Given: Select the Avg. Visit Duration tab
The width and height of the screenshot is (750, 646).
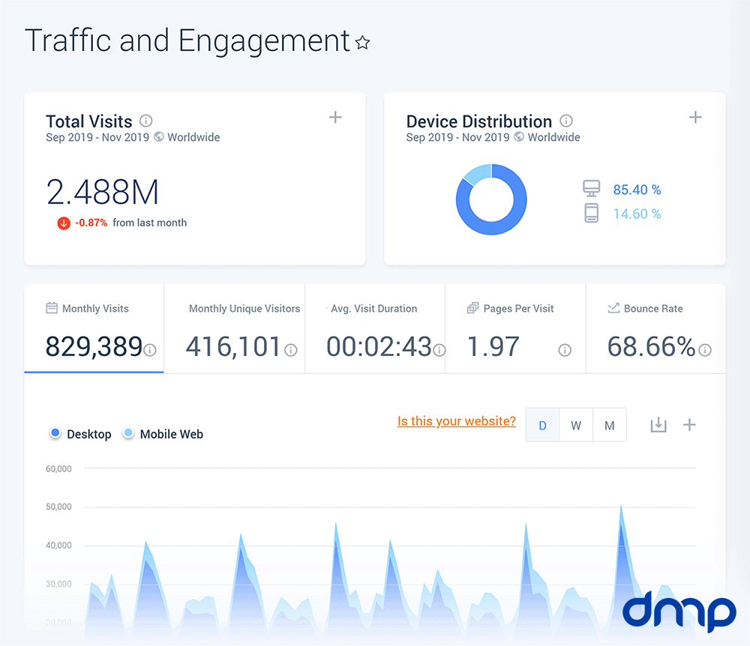Looking at the screenshot, I should pos(374,328).
